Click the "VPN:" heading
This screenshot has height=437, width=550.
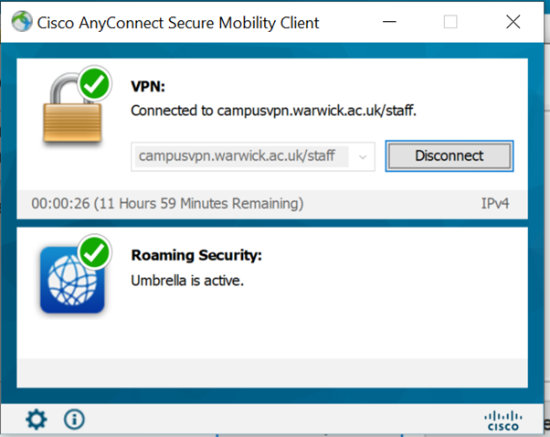click(147, 87)
